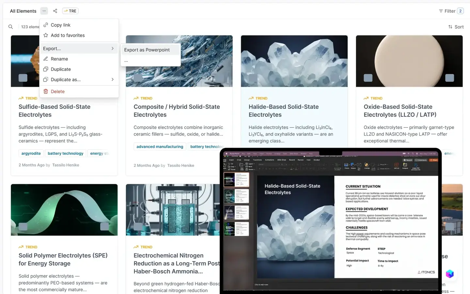Click the Filter count badge showing 2

point(460,11)
